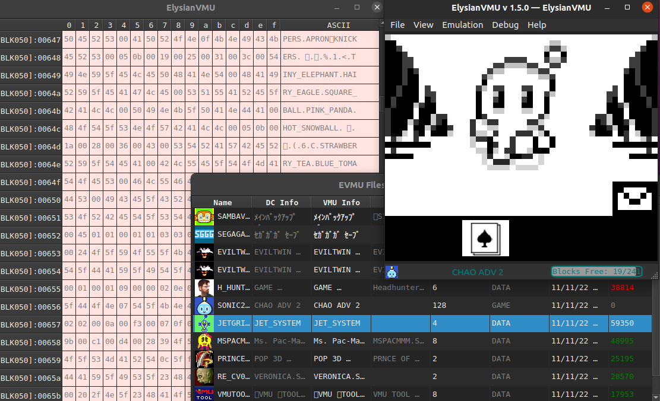The image size is (660, 401).
Task: Click JET_SYSTEM in the VMU Info column
Action: pos(337,323)
